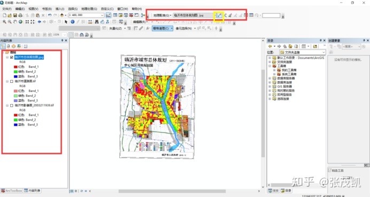370x197 pixels.
Task: Collapse the 工具箱 node in catalog tree
Action: 269,66
